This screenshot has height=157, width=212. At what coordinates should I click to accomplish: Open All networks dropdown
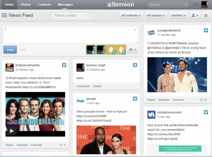tap(131, 15)
